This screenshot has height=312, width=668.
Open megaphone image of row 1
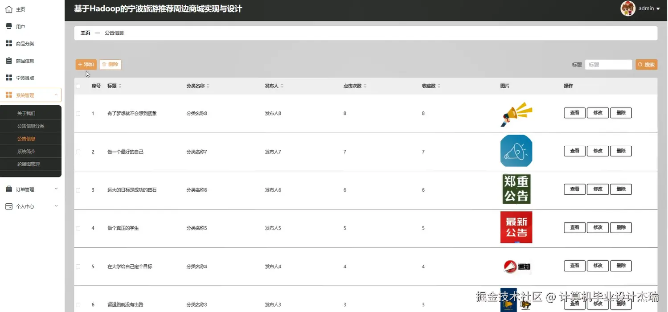(516, 114)
